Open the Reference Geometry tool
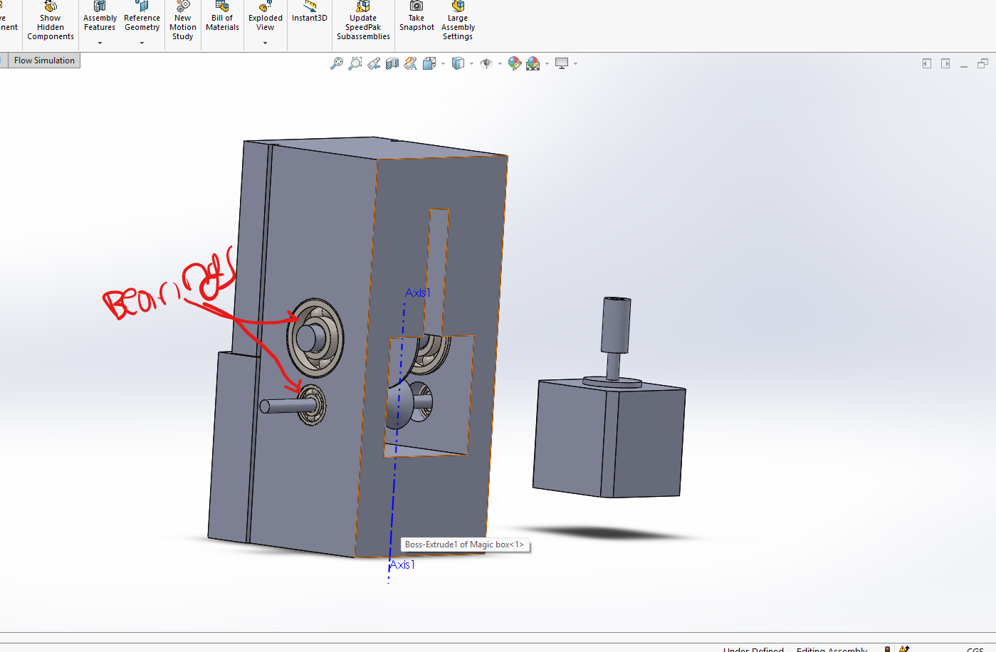The image size is (996, 652). coord(142,17)
